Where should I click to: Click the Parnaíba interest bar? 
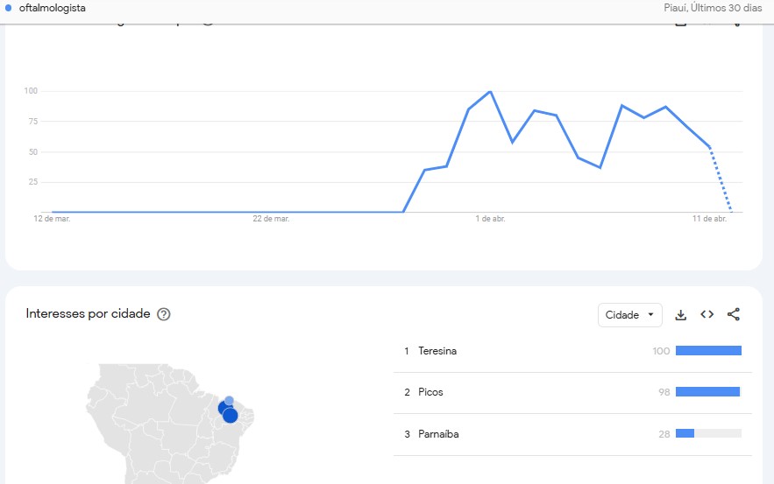pyautogui.click(x=708, y=433)
